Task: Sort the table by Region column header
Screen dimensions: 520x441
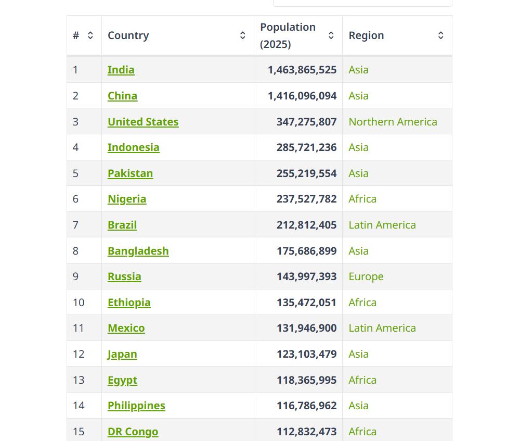Action: click(366, 35)
